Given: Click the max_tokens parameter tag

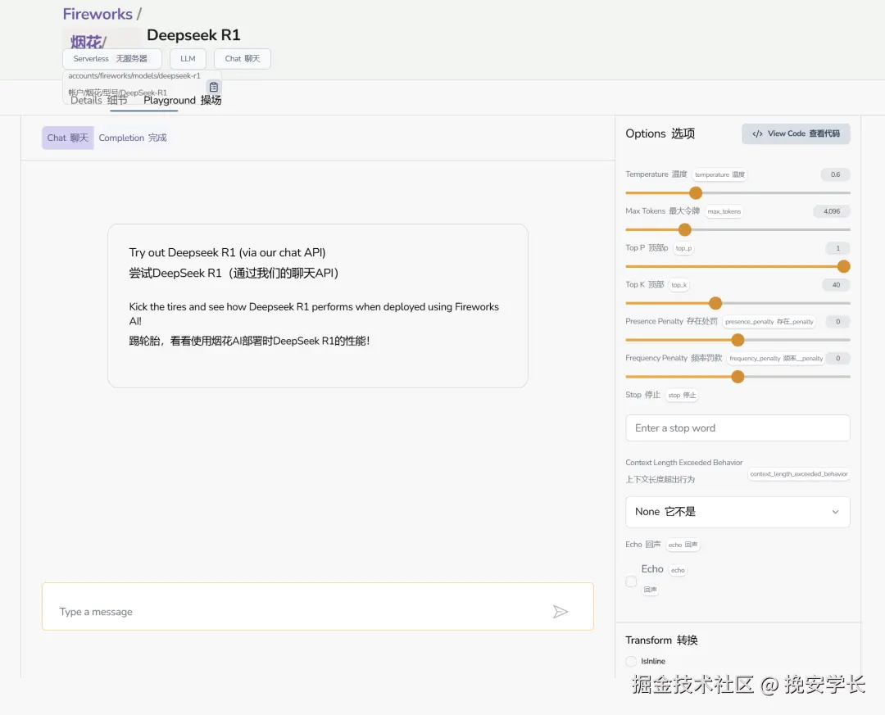Looking at the screenshot, I should [x=724, y=211].
